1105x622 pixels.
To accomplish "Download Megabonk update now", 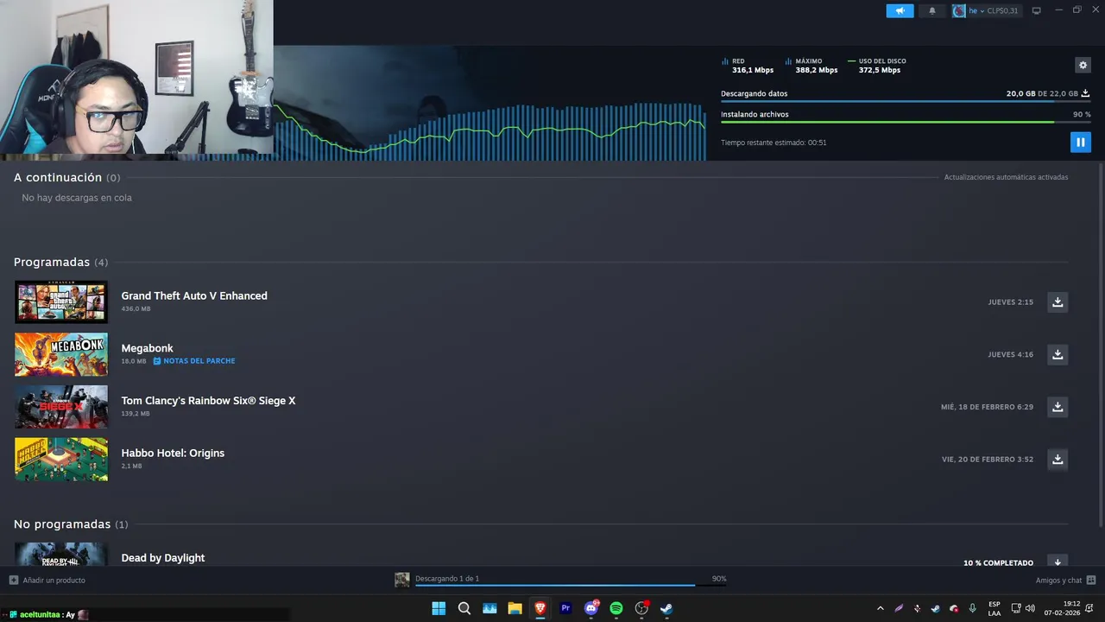I will [x=1058, y=354].
